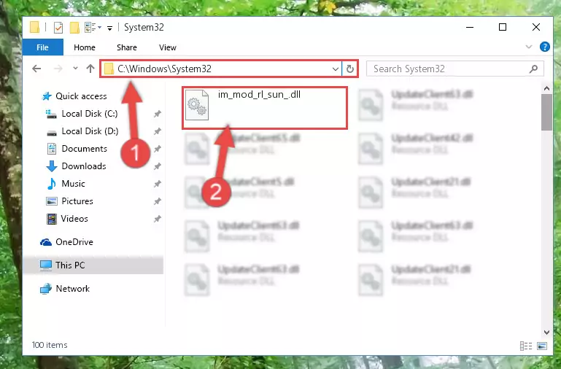The height and width of the screenshot is (369, 561).
Task: Click the file list scroll up arrow
Action: (546, 88)
